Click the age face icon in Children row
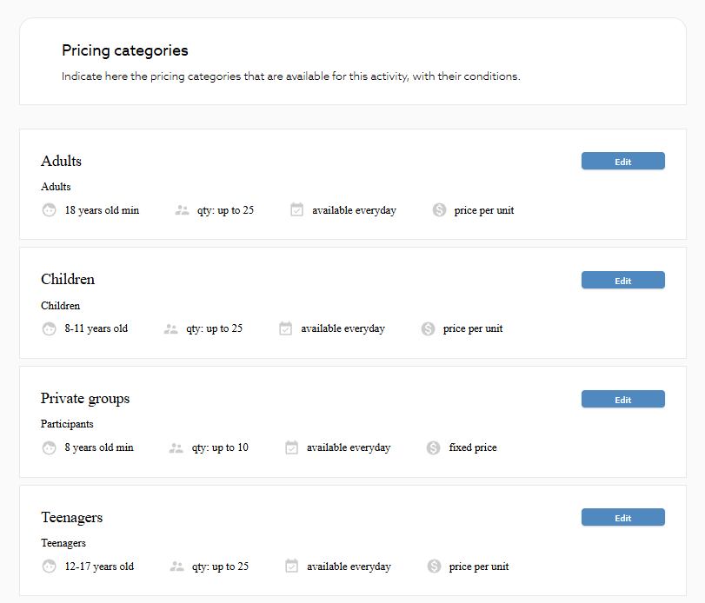The width and height of the screenshot is (705, 603). point(49,328)
